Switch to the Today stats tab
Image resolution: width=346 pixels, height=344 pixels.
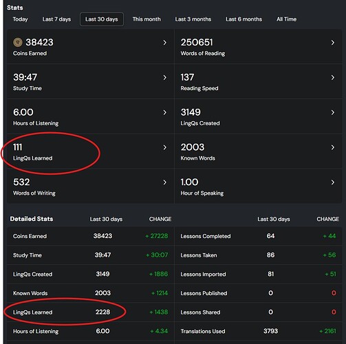20,19
